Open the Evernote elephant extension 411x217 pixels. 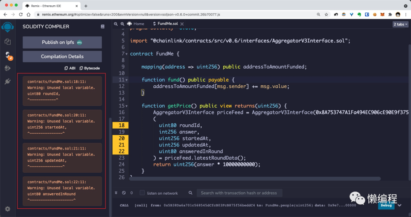click(x=359, y=14)
